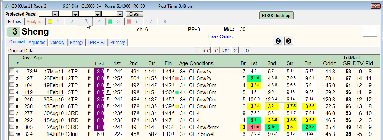Click the Clear button
383x140 pixels.
click(x=134, y=14)
